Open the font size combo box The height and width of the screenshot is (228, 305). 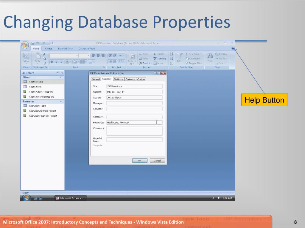click(x=84, y=56)
